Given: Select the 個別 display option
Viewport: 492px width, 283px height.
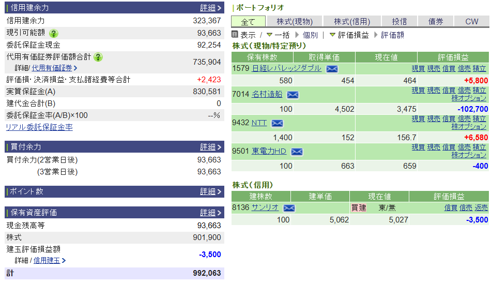Looking at the screenshot, I should pos(310,35).
